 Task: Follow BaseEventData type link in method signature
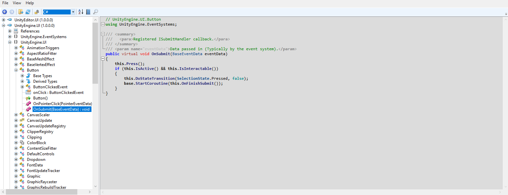coord(187,54)
